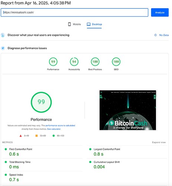Open the BitcoinCash page screenshot thumbnail
The width and height of the screenshot is (172, 186).
pos(128,110)
